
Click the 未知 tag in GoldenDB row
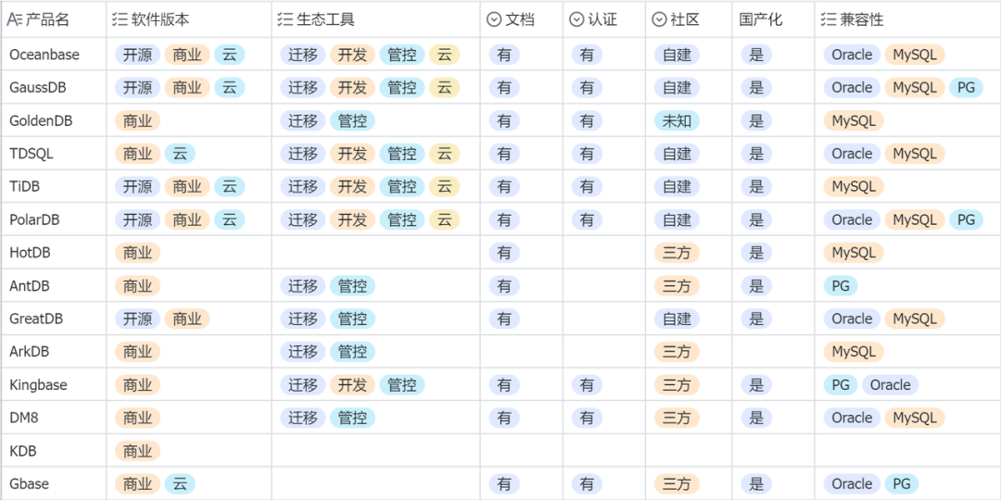(677, 120)
